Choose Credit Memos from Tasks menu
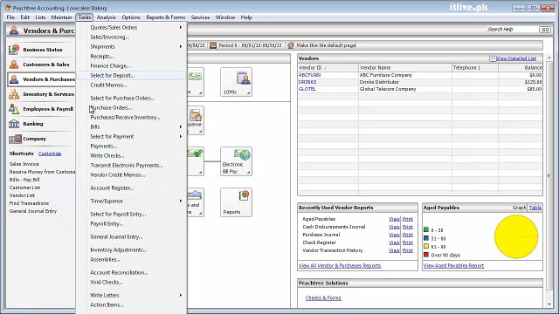 click(108, 85)
